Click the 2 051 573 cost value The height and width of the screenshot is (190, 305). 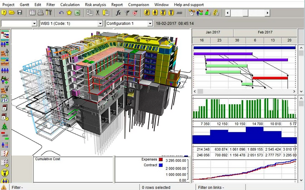click(x=255, y=155)
